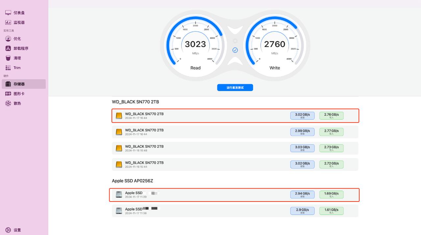
Task: Open the 监视器 monitor icon
Action: (8, 22)
